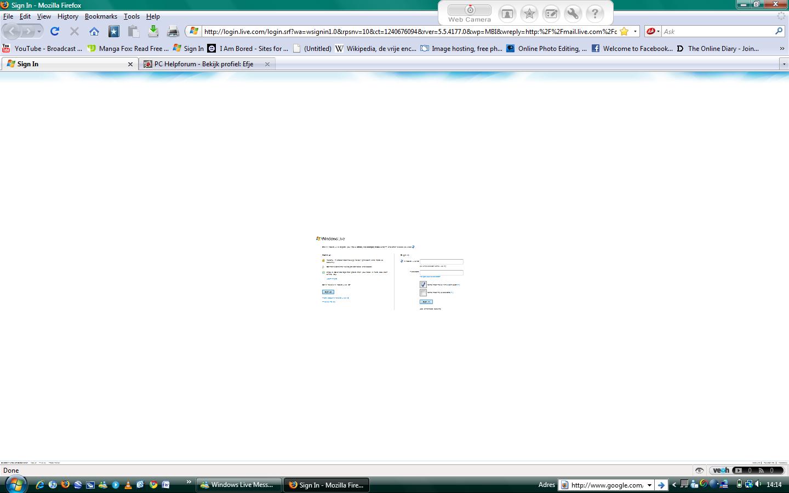Image resolution: width=789 pixels, height=493 pixels.
Task: Open the Ask search engine dropdown
Action: [x=658, y=31]
